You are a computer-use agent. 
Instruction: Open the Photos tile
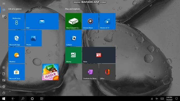(33, 38)
